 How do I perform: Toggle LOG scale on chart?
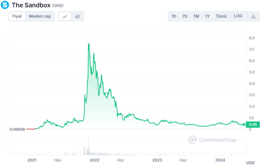coord(238,16)
